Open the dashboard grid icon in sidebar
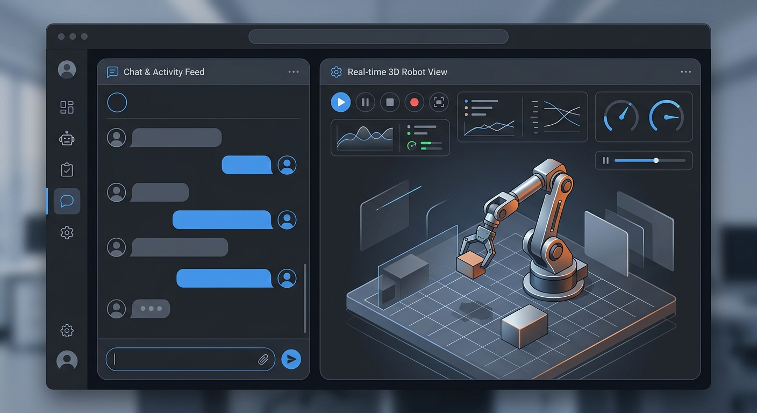Image resolution: width=757 pixels, height=413 pixels. 67,107
